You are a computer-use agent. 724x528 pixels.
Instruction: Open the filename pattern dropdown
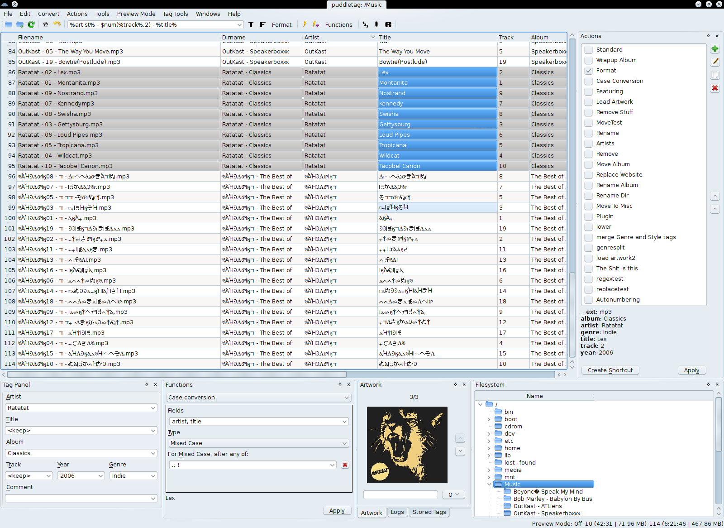point(239,25)
